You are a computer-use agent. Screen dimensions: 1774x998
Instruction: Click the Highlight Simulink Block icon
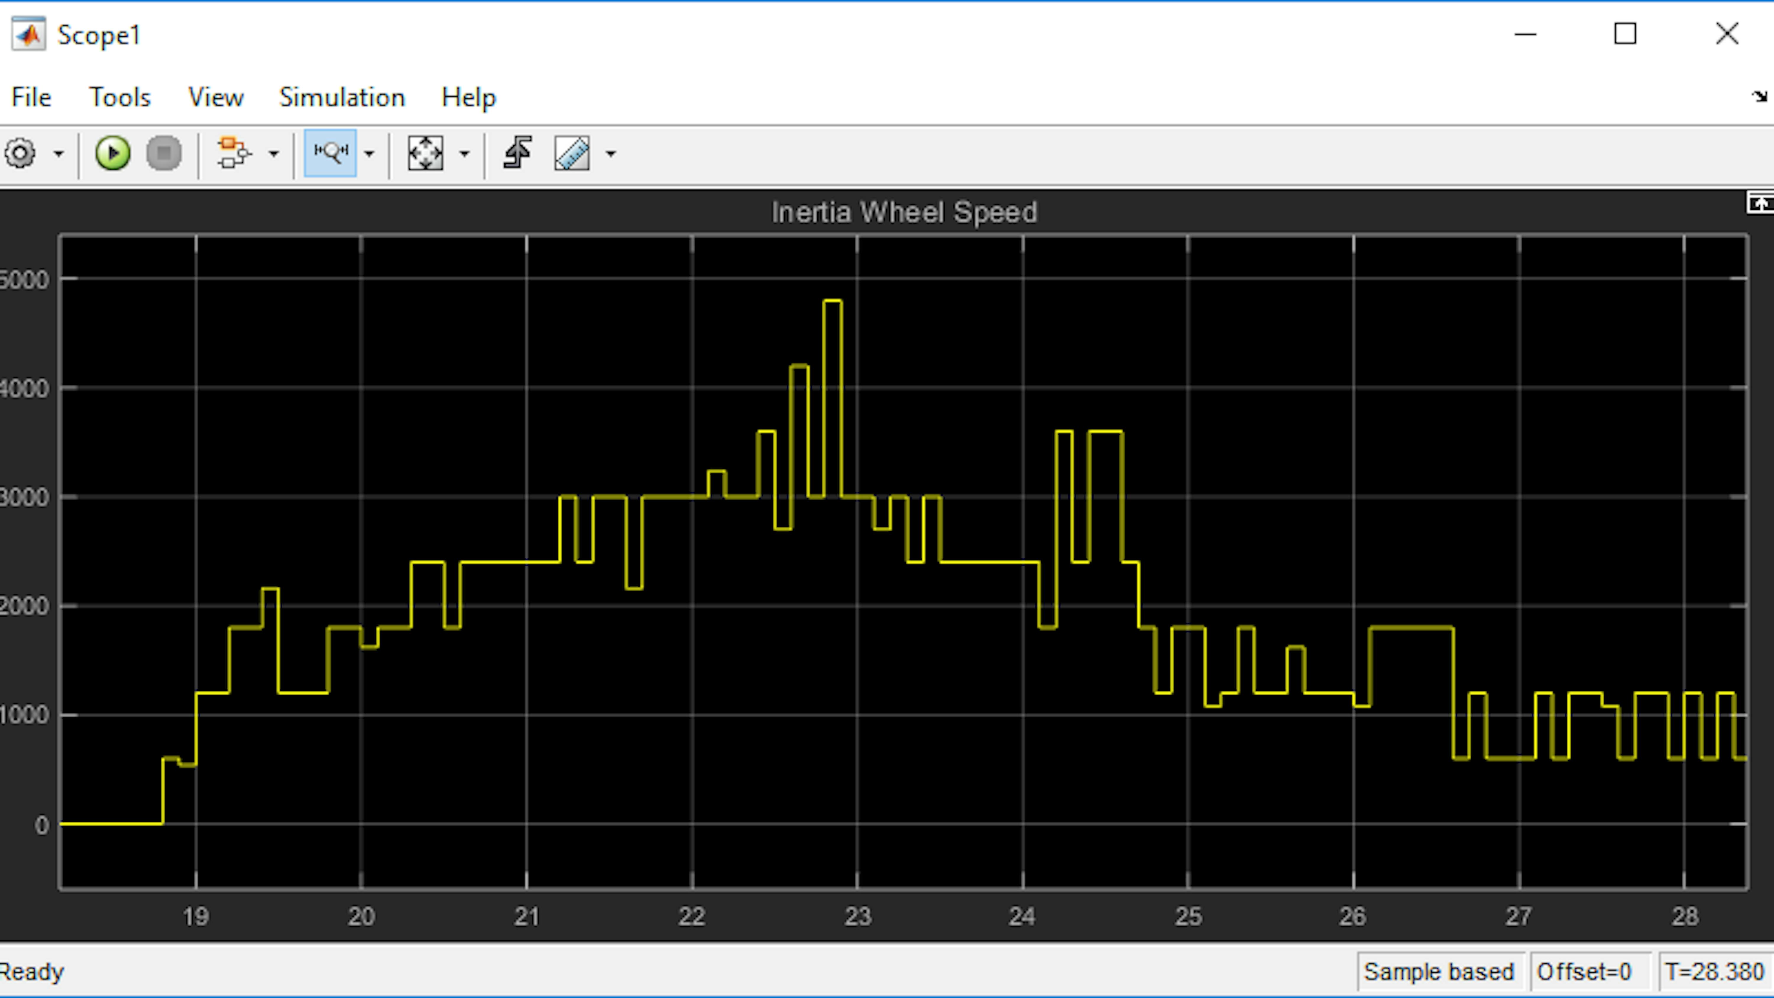pyautogui.click(x=234, y=153)
